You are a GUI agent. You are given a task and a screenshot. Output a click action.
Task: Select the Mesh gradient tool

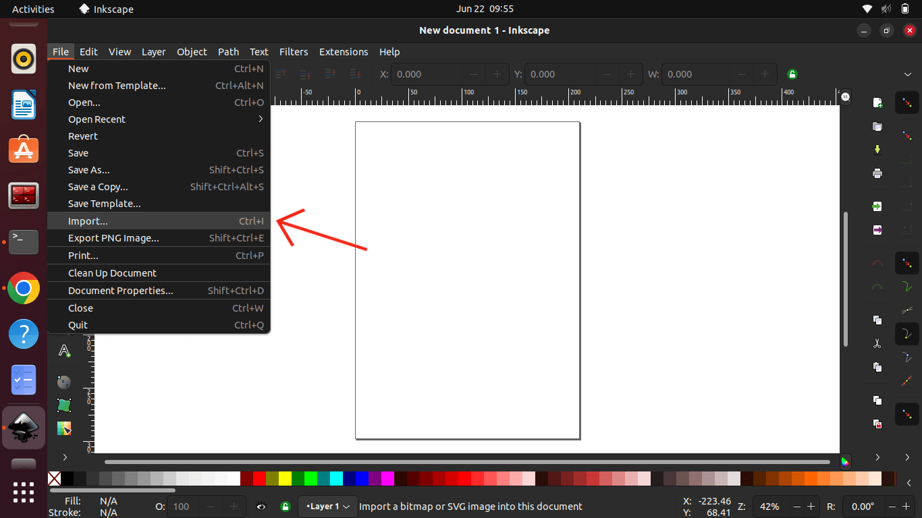64,405
